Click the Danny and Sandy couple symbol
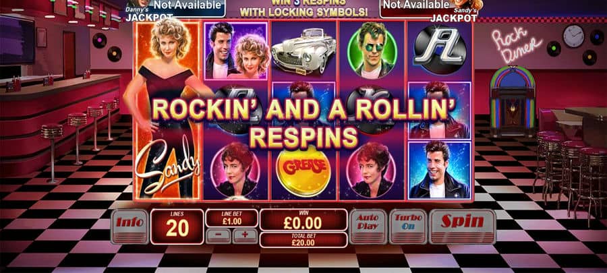The height and width of the screenshot is (273, 607). pos(235,51)
